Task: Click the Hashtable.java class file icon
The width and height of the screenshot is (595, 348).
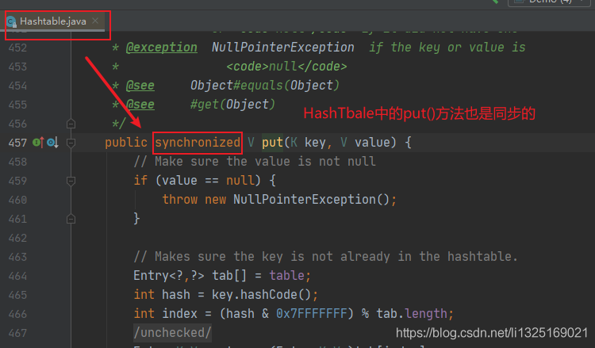Action: pos(11,21)
